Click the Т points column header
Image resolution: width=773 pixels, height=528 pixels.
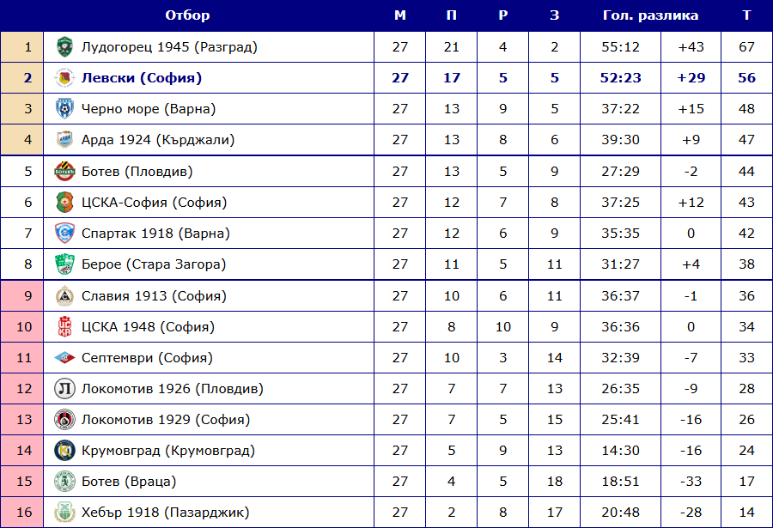pyautogui.click(x=746, y=15)
